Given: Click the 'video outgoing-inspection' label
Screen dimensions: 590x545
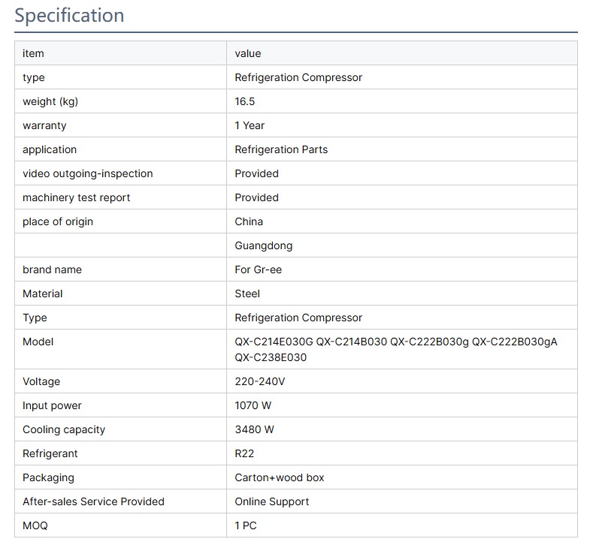Looking at the screenshot, I should (x=87, y=173).
